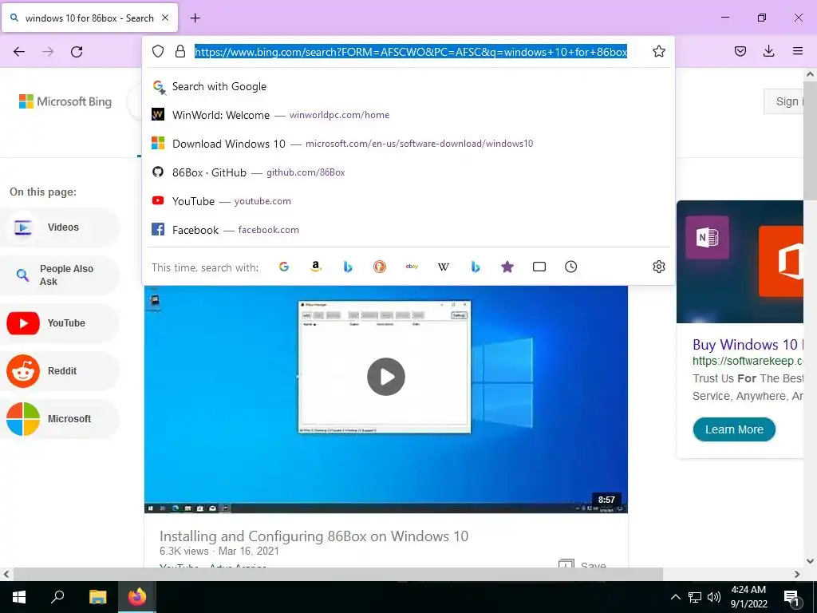Open YouTube suggestion in address dropdown
Viewport: 817px width, 613px height.
408,200
